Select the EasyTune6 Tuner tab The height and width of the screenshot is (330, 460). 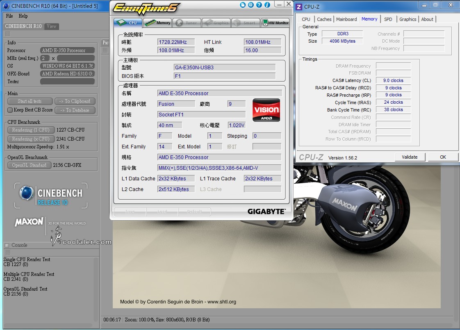[x=187, y=23]
